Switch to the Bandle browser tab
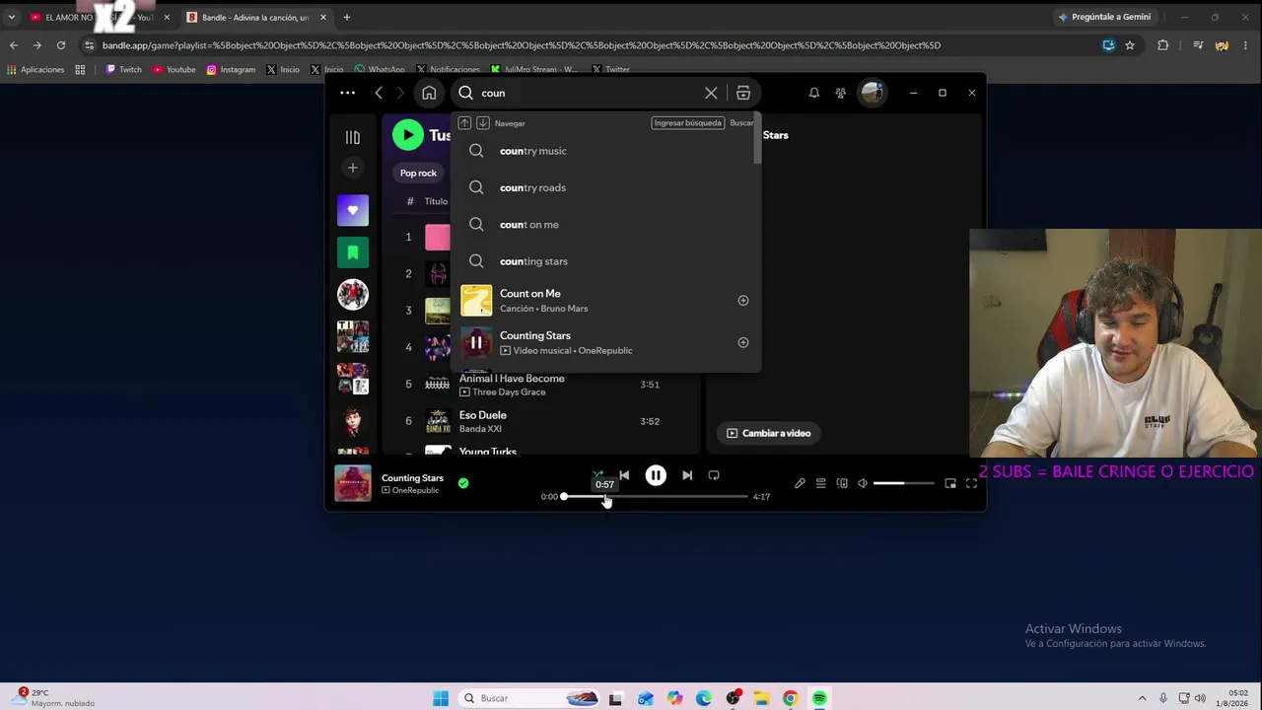Image resolution: width=1262 pixels, height=710 pixels. point(255,17)
